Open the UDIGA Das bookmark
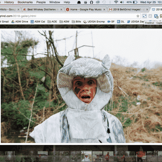162x162 pixels. tap(136, 21)
